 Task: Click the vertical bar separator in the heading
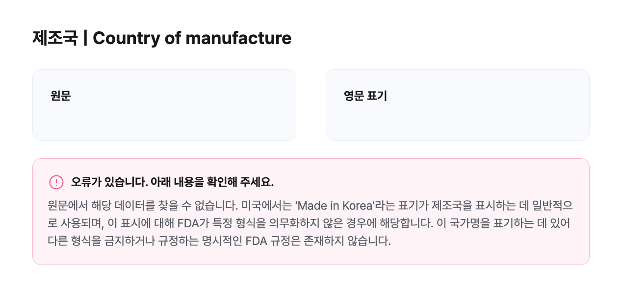click(85, 38)
